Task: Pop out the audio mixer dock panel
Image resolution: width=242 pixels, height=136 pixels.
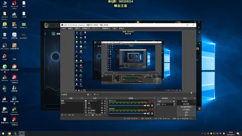Action: pyautogui.click(x=154, y=98)
